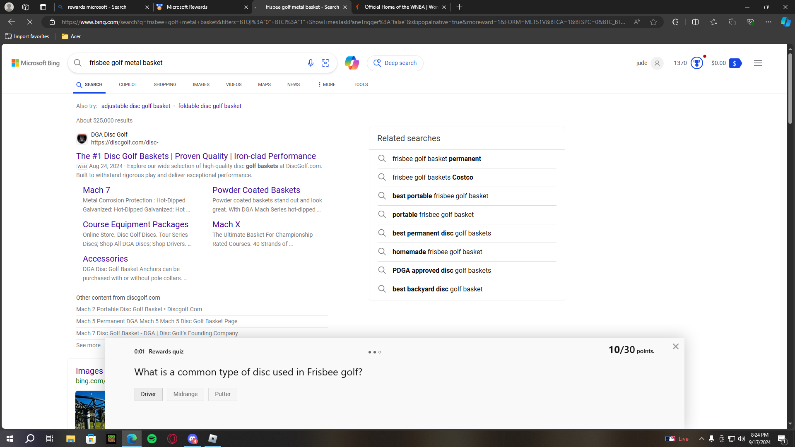Add this page to favorites star
Screen dimensions: 795x447
653,22
